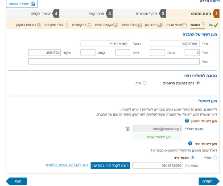Click the text מען דיגיטלי אומת
The width and height of the screenshot is (223, 186).
[x=159, y=137]
